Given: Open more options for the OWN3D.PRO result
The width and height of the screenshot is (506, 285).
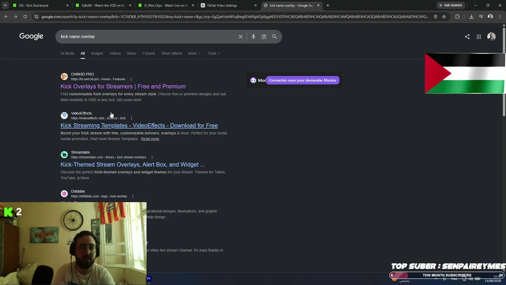Looking at the screenshot, I should tap(131, 79).
